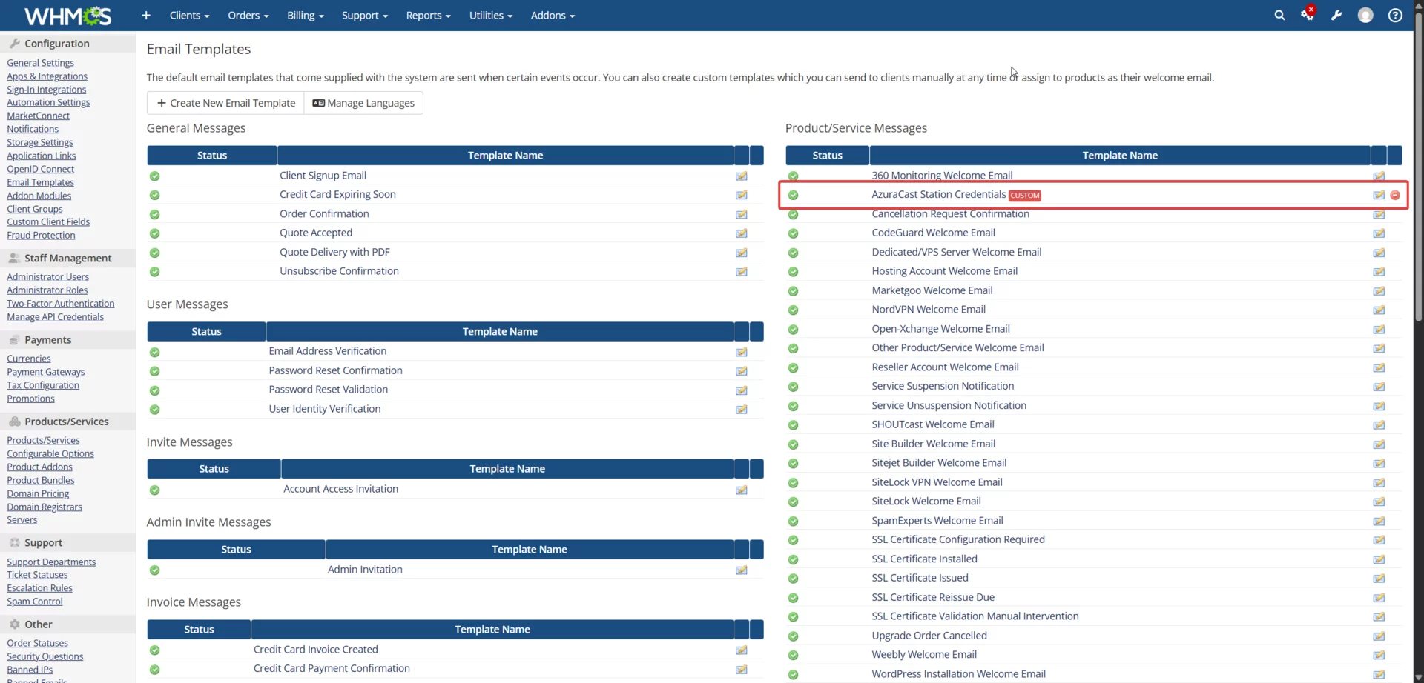Open the account profile avatar icon
The width and height of the screenshot is (1424, 683).
point(1365,15)
